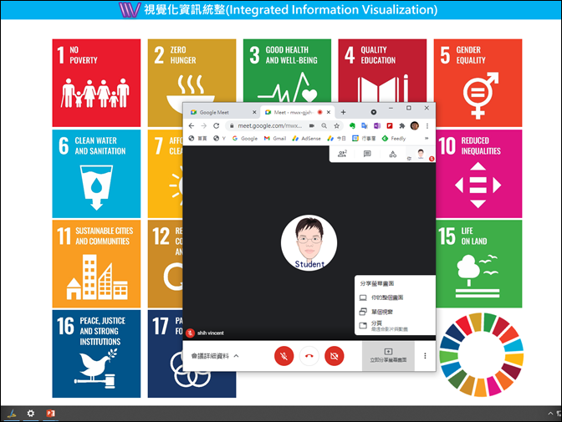The height and width of the screenshot is (422, 562).
Task: Open the 首頁 home bookmark
Action: tap(197, 138)
